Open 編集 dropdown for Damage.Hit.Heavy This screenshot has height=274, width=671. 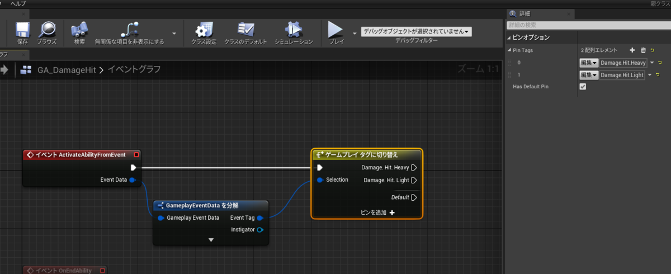tap(589, 63)
